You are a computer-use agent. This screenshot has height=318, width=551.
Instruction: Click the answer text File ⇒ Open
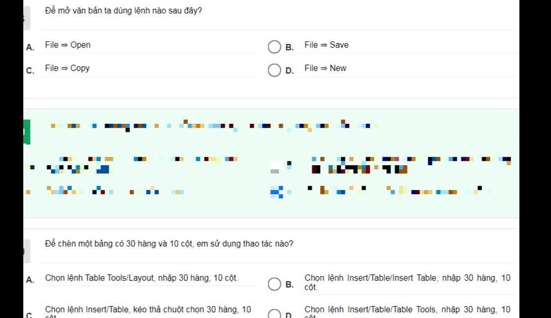click(67, 45)
